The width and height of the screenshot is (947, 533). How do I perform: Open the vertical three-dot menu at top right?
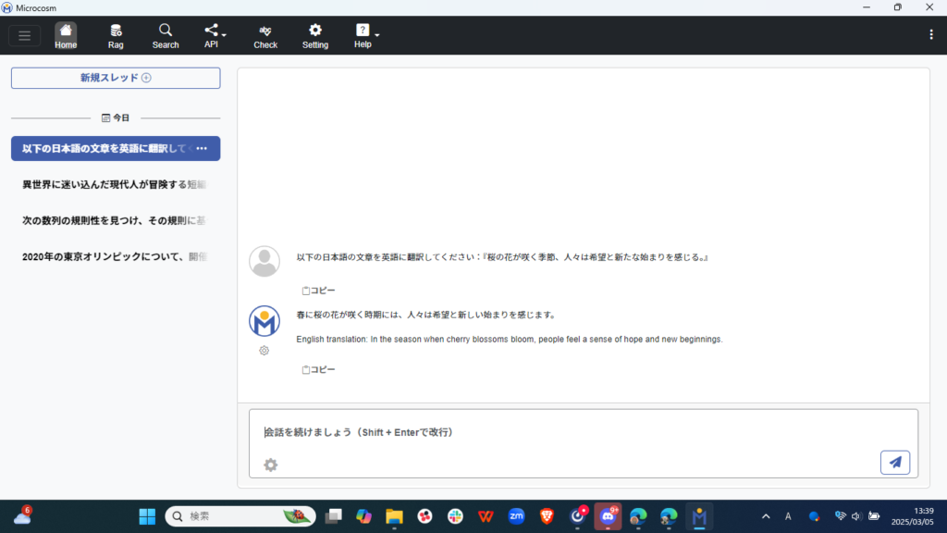[930, 35]
